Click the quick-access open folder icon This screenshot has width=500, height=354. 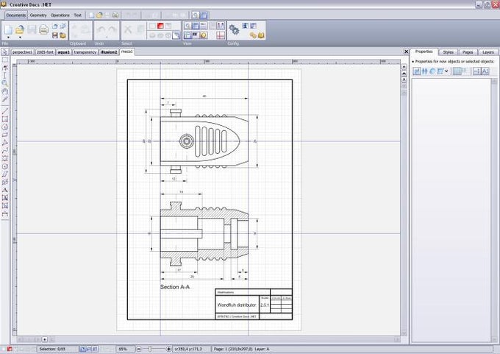(99, 15)
